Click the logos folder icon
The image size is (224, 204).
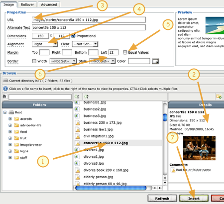[16, 151]
